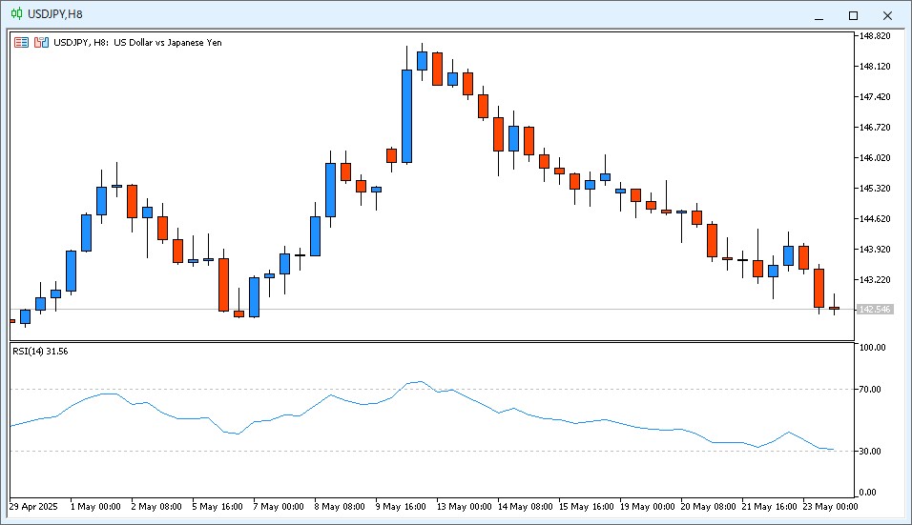Click the 20 May 08:00 time label
This screenshot has height=525, width=912.
point(709,506)
